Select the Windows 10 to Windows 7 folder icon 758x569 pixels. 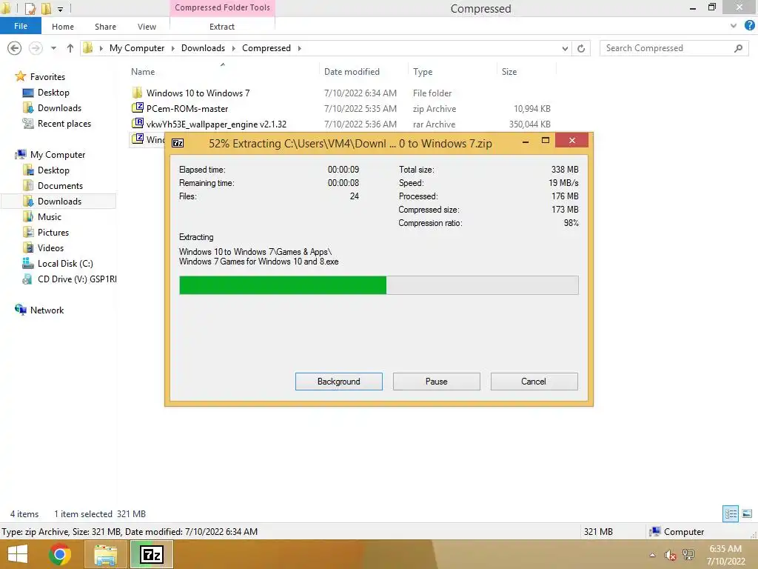[x=137, y=93]
